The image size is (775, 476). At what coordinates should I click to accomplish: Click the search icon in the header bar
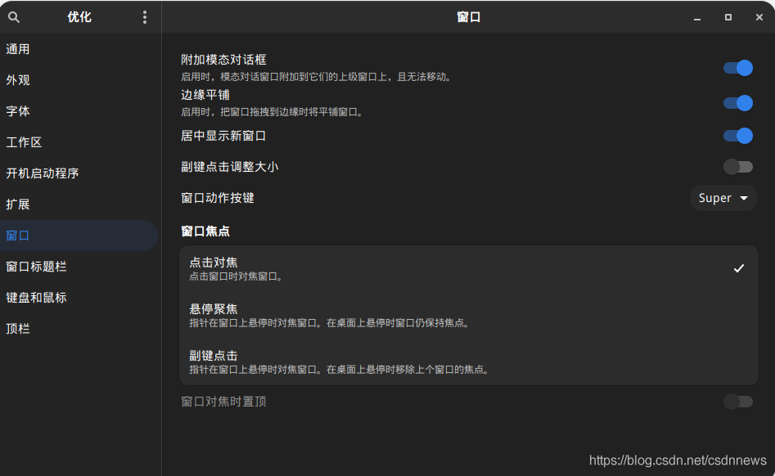(13, 16)
